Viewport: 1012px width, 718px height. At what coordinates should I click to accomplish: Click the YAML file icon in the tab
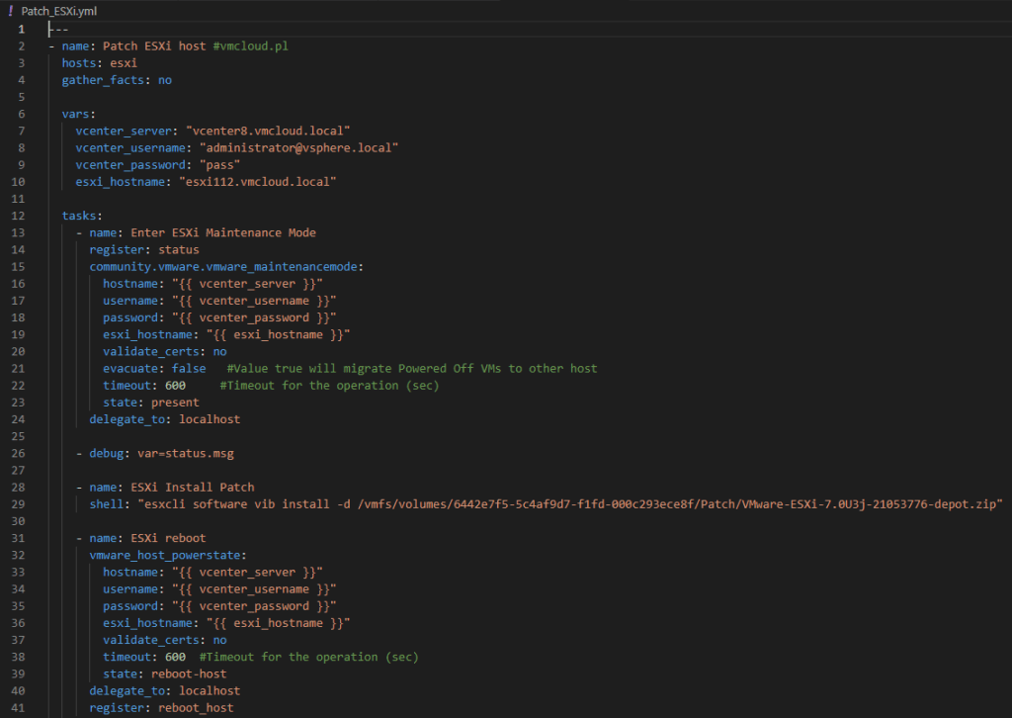pyautogui.click(x=11, y=10)
